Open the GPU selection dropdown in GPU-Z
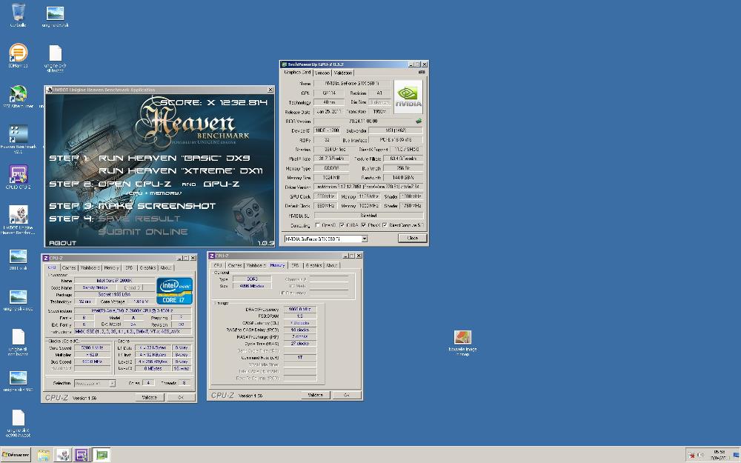 (365, 239)
